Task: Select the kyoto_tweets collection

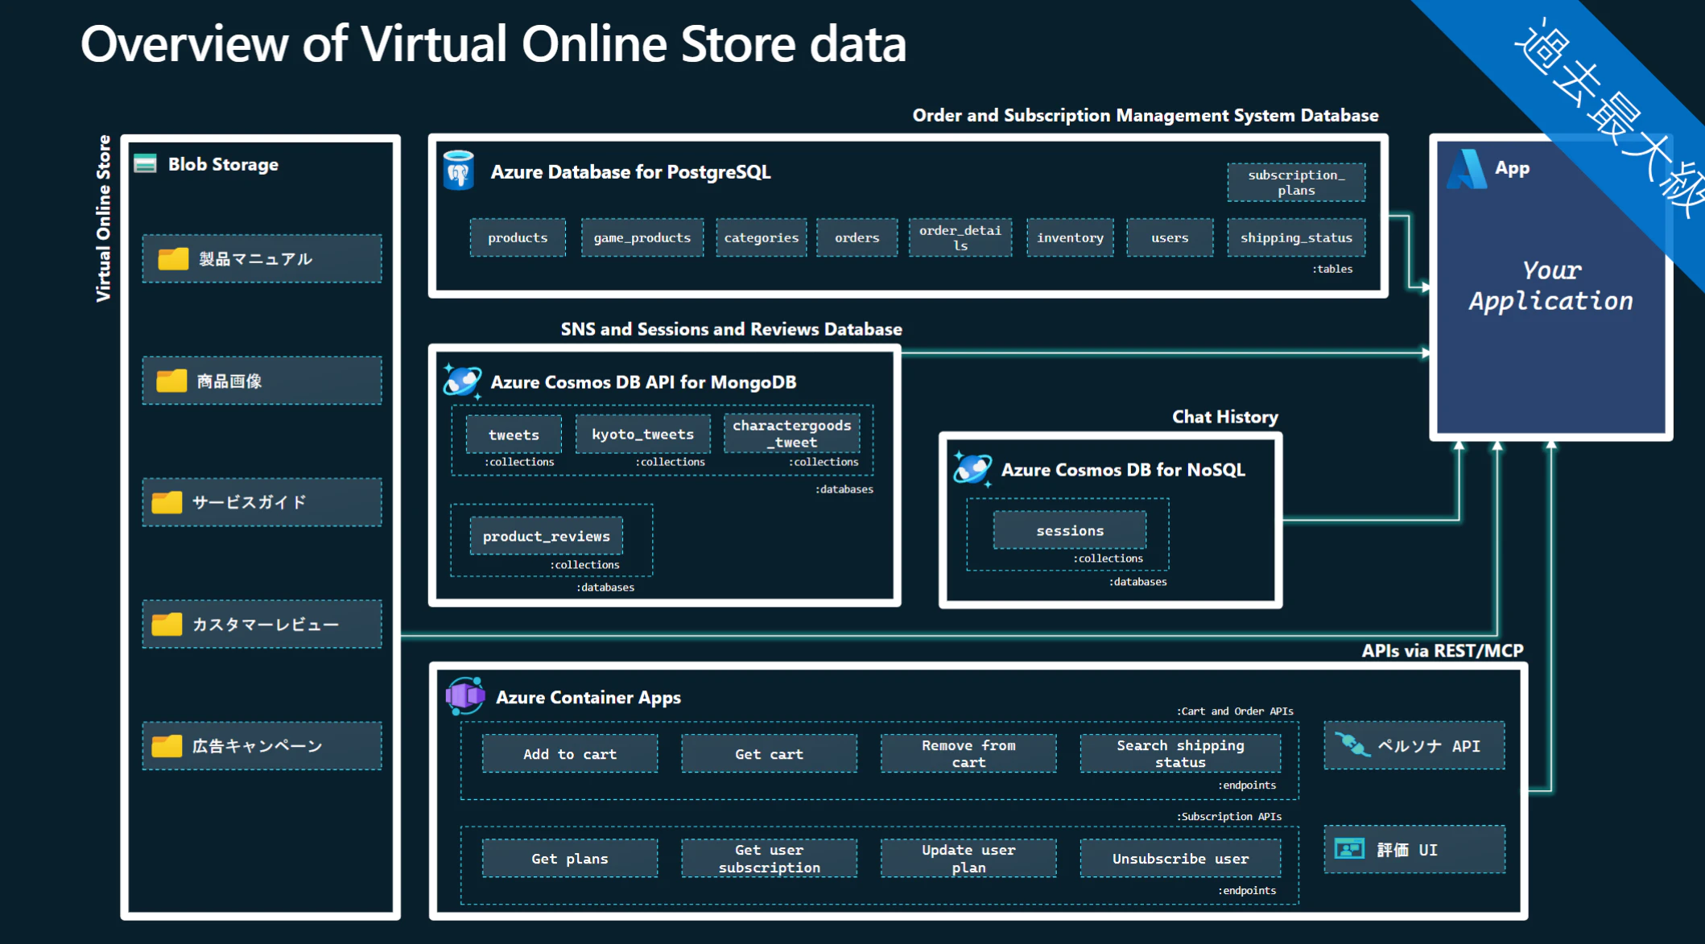Action: point(642,435)
